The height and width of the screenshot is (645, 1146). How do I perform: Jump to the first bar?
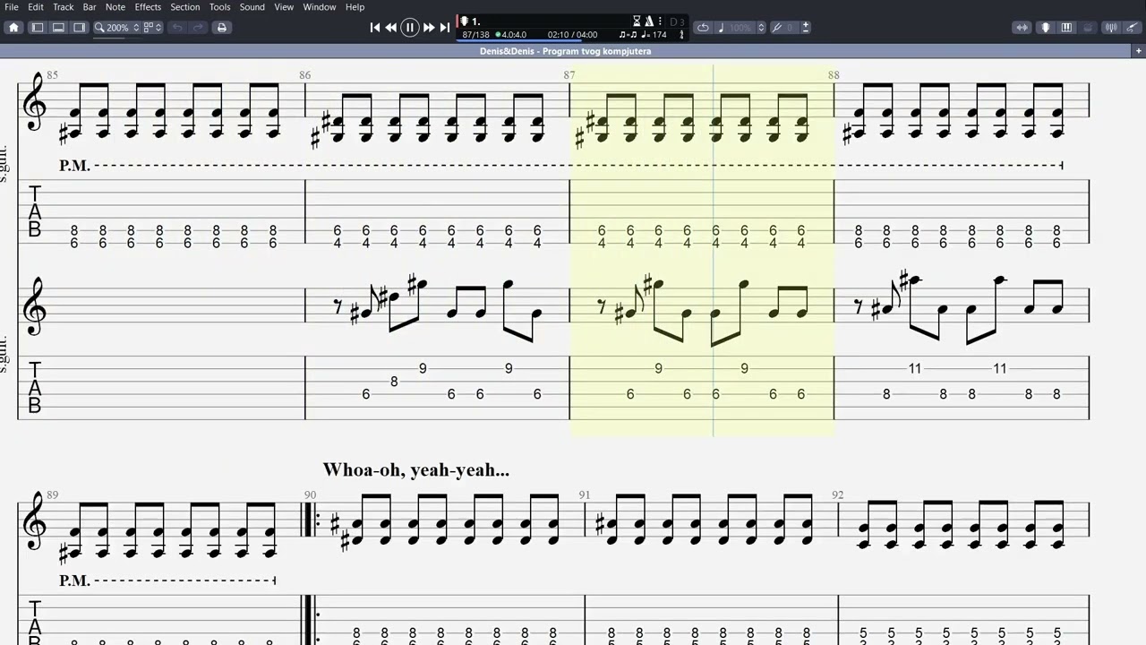[x=375, y=28]
